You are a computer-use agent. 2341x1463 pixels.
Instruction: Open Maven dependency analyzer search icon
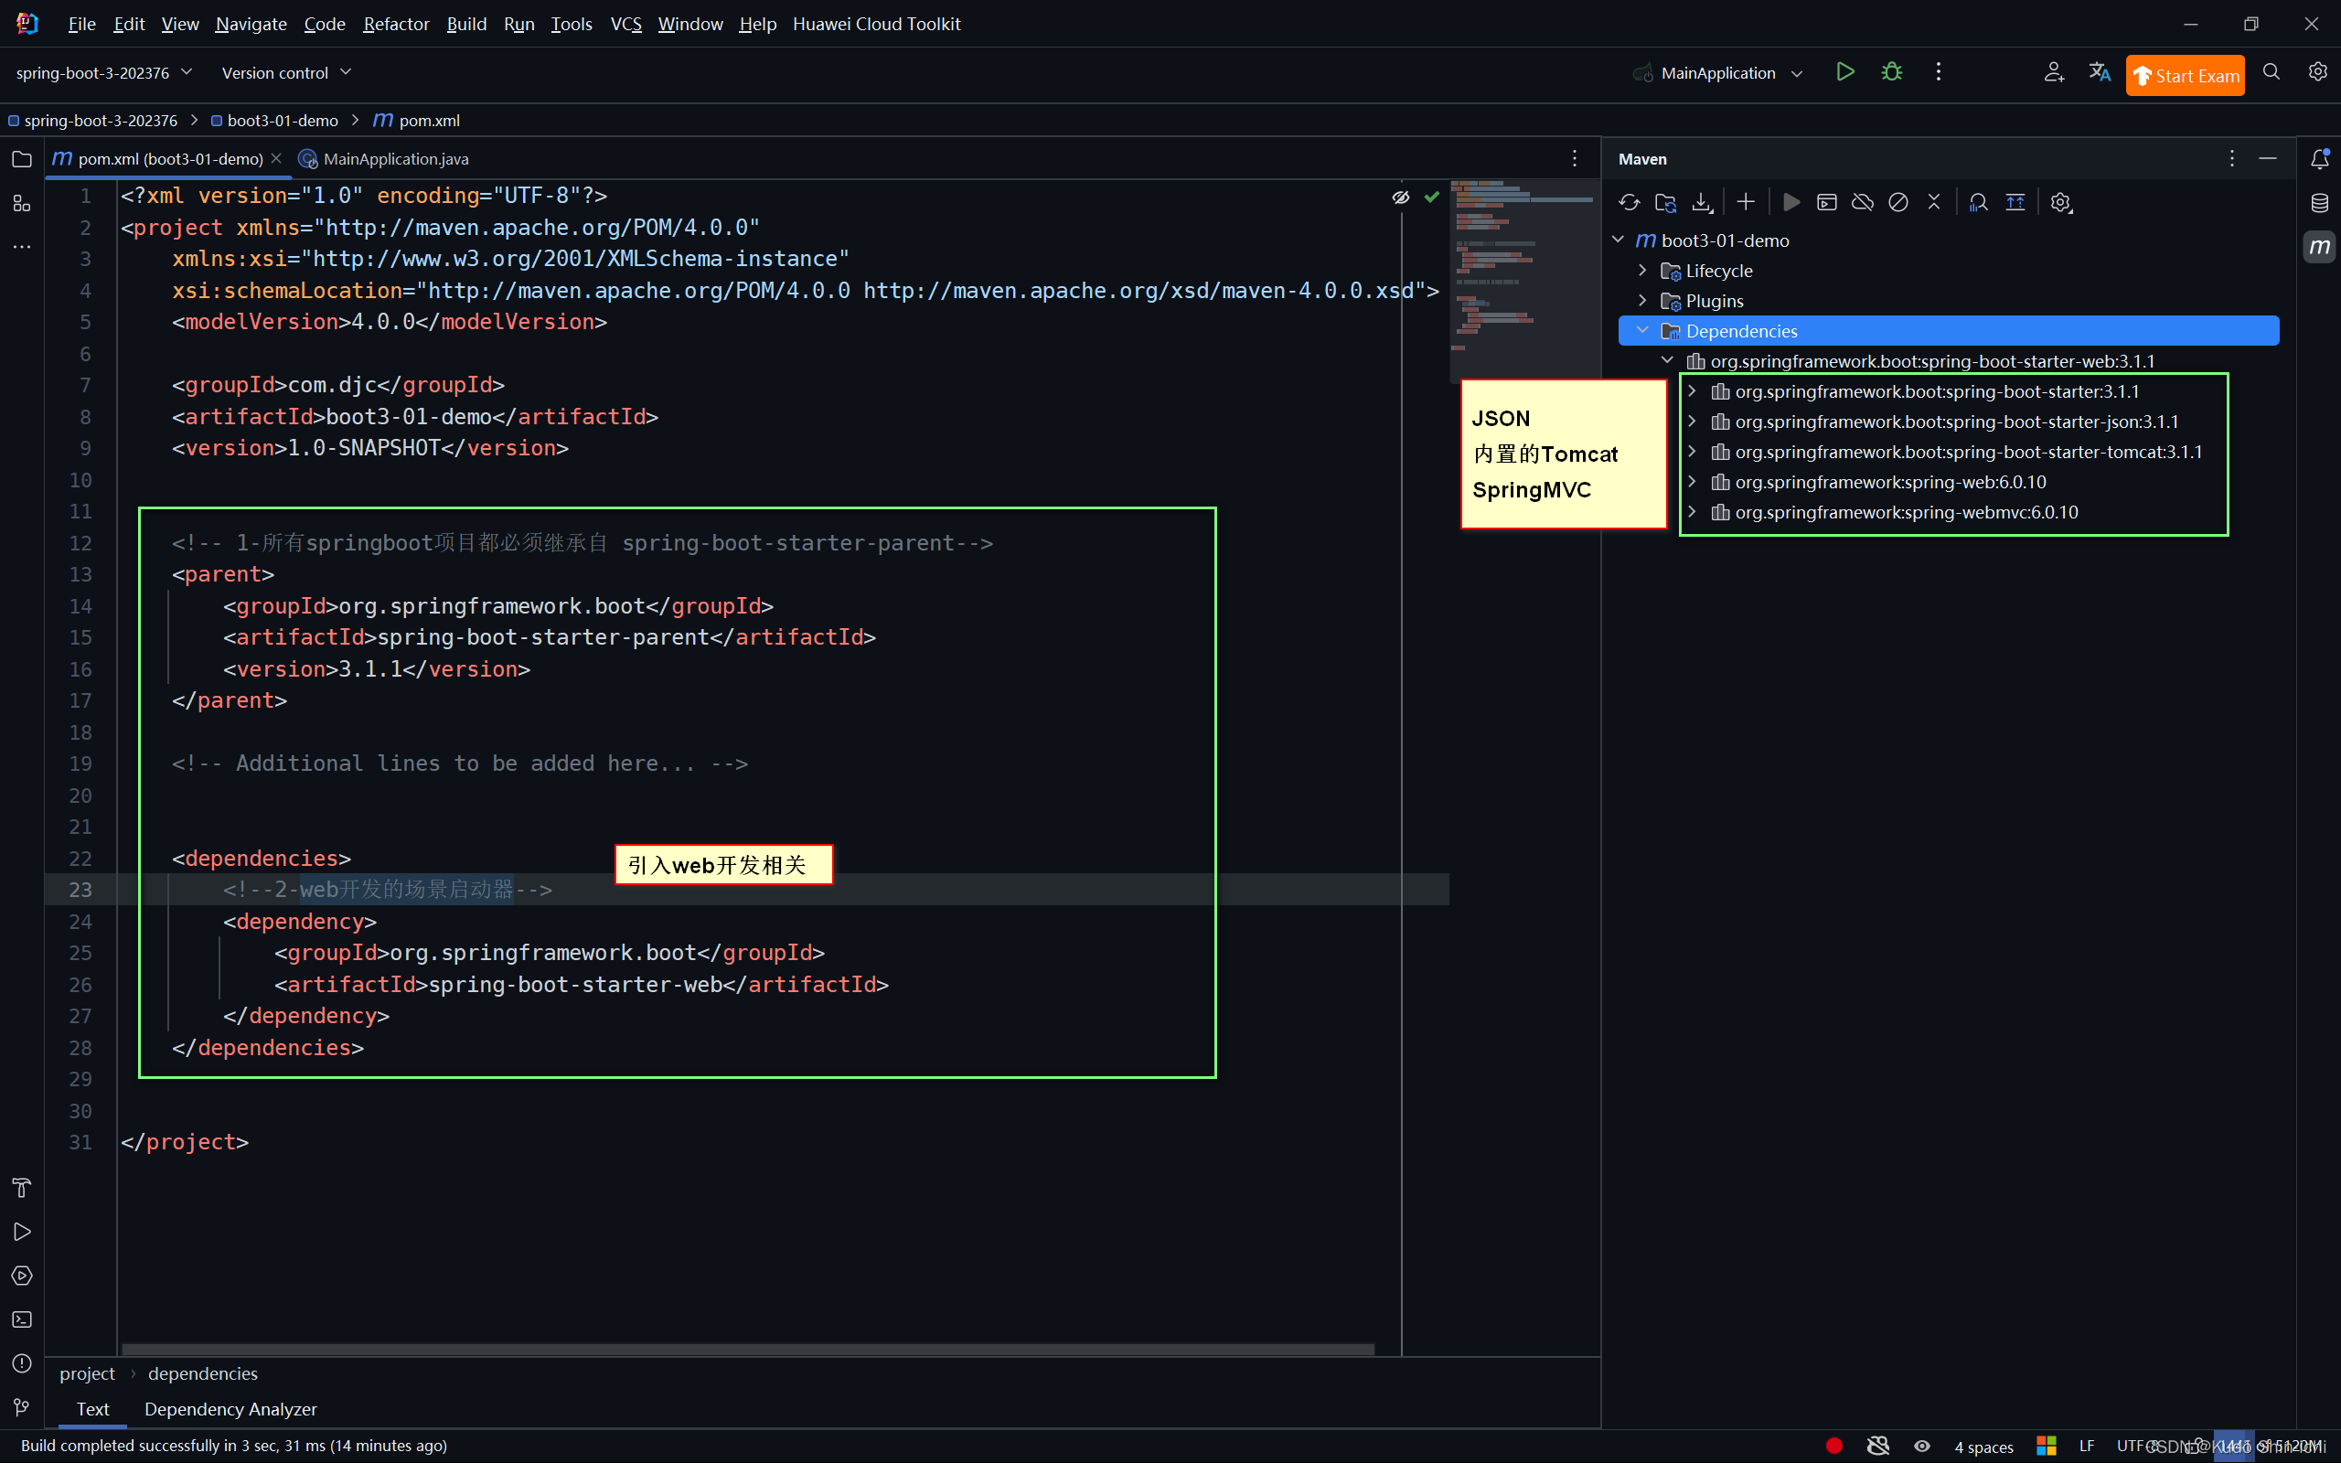tap(1978, 202)
